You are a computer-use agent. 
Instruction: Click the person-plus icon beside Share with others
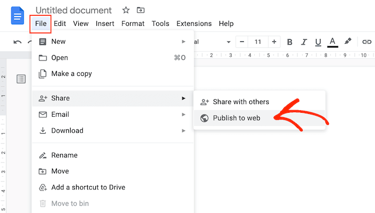pos(205,102)
